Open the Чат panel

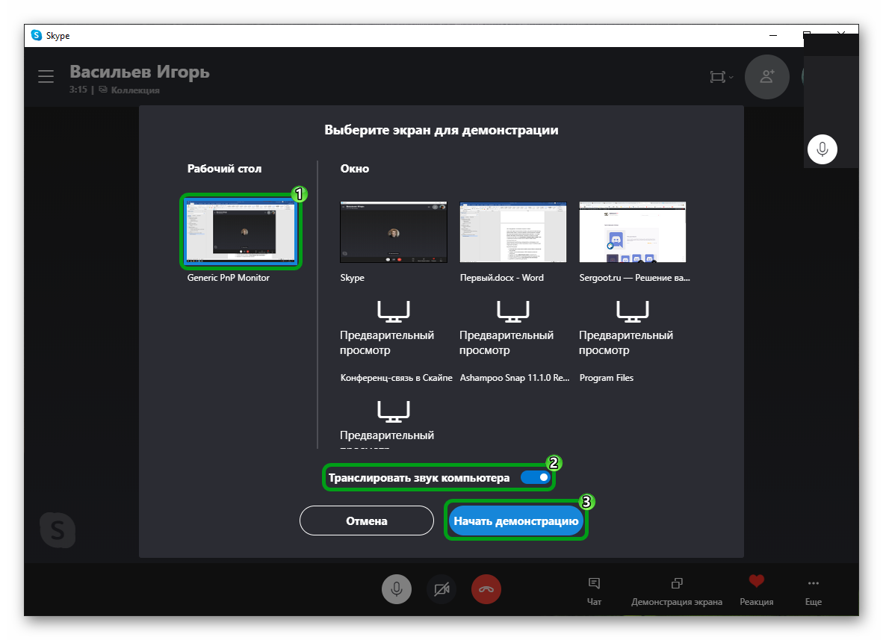594,591
